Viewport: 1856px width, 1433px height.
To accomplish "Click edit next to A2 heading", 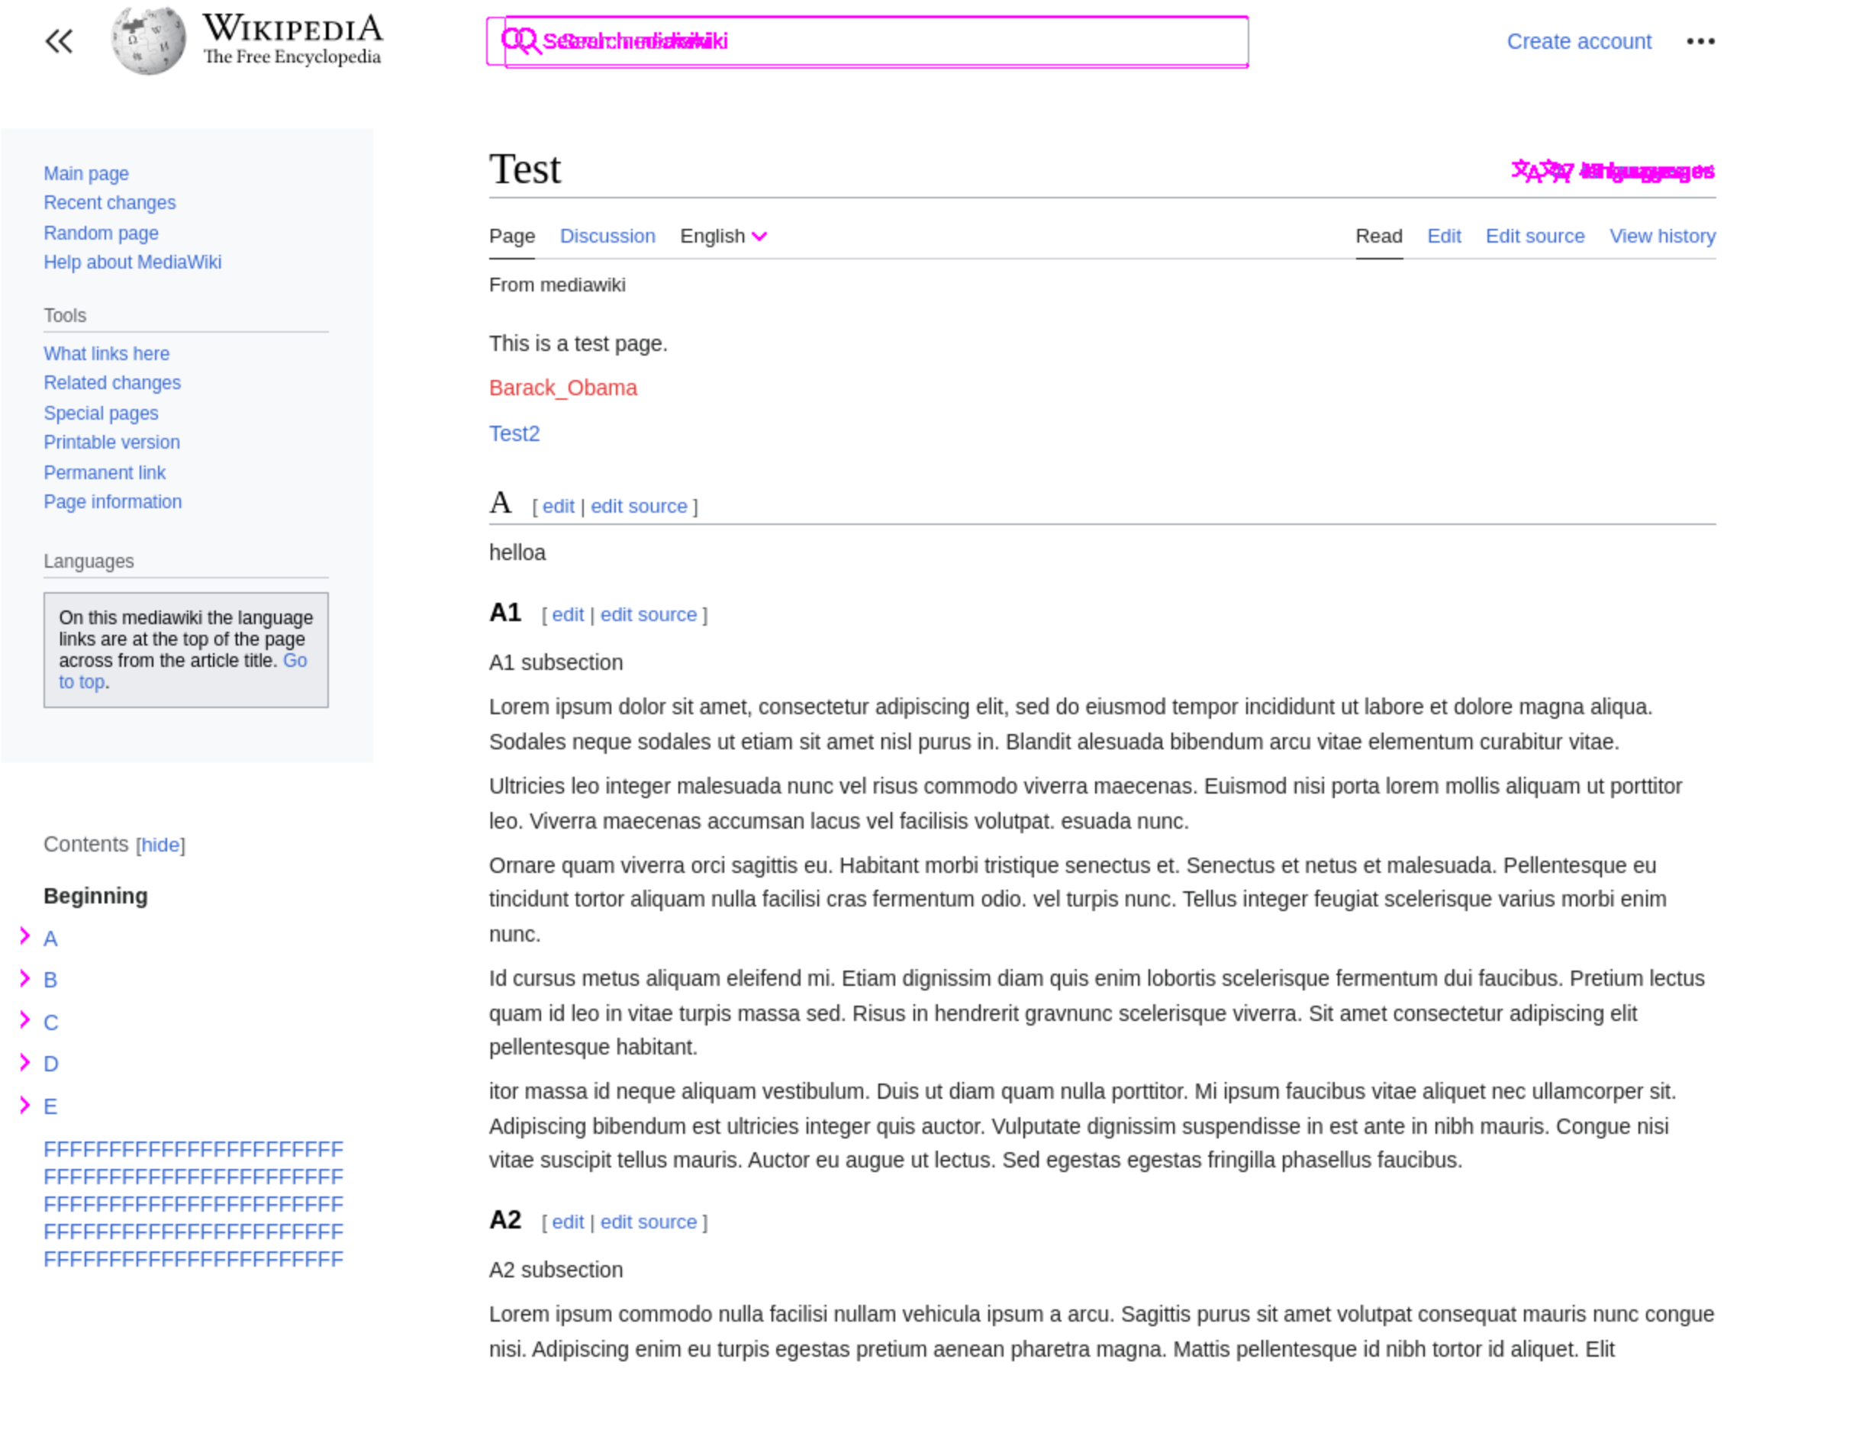I will [568, 1222].
